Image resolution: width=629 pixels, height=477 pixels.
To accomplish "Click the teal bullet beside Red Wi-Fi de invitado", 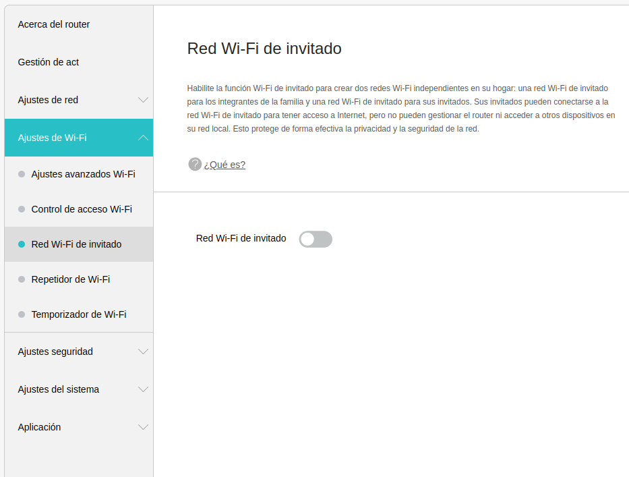I will pos(22,244).
